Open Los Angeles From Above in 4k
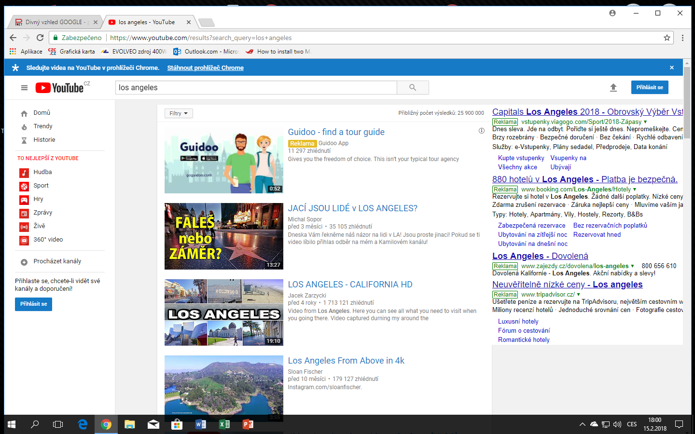Screen dimensions: 695x434 click(346, 361)
